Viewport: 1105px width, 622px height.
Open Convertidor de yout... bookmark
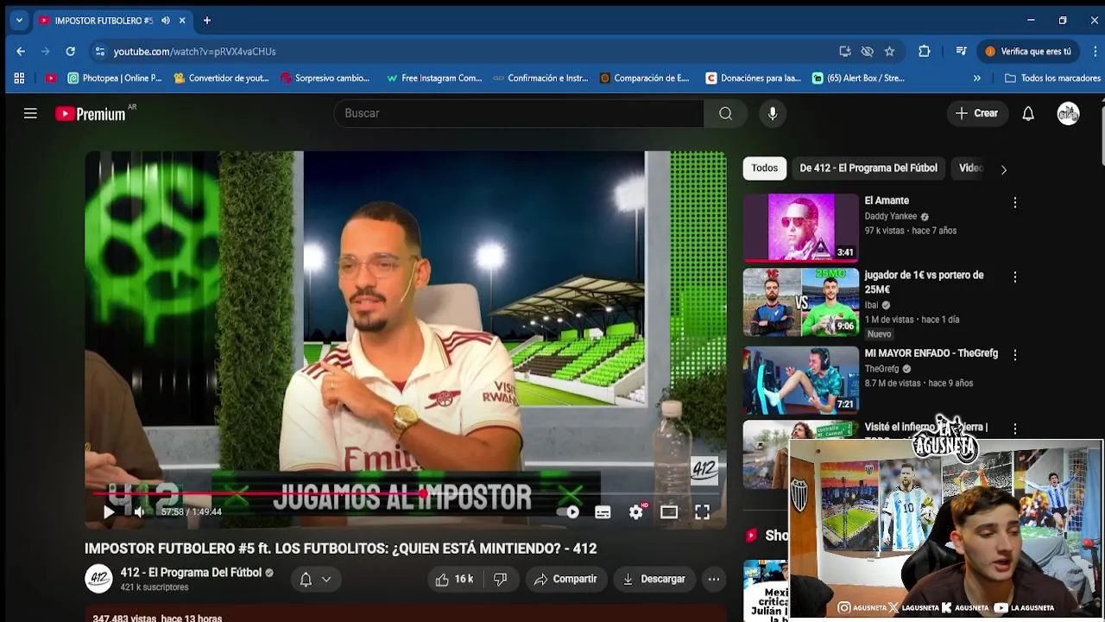[221, 78]
